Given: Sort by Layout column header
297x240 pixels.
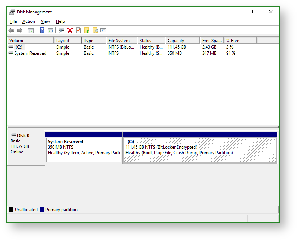Looking at the screenshot, I should (x=67, y=41).
